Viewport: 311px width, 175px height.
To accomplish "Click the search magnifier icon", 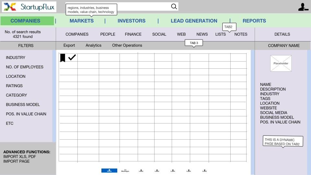I will [x=174, y=6].
